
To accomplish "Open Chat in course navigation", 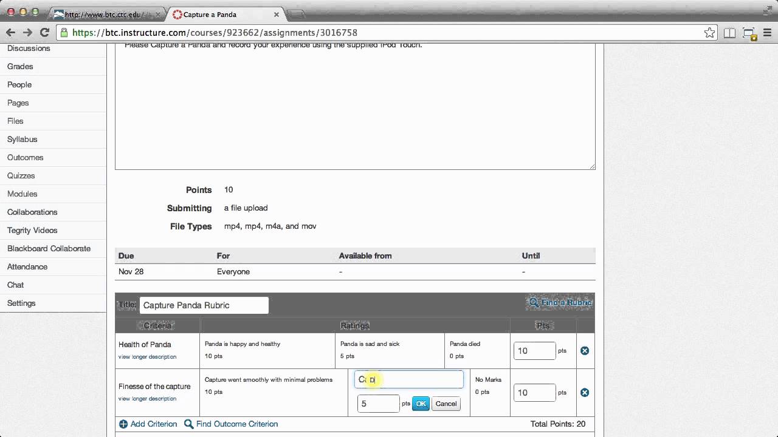I will [x=16, y=285].
